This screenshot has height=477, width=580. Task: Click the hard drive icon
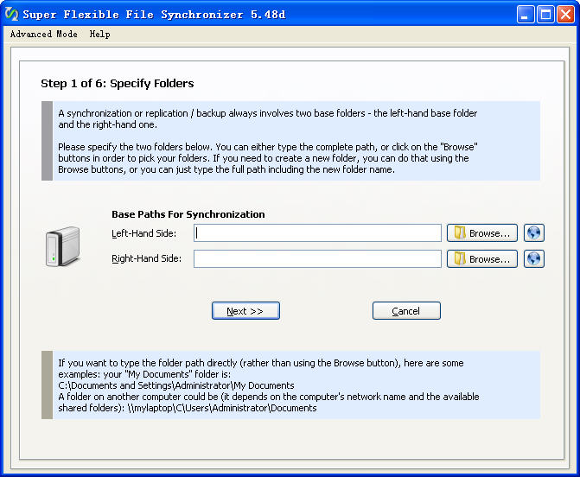tap(63, 246)
